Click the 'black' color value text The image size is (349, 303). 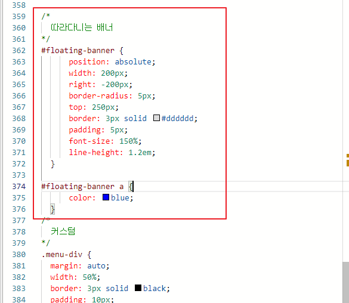click(x=155, y=289)
